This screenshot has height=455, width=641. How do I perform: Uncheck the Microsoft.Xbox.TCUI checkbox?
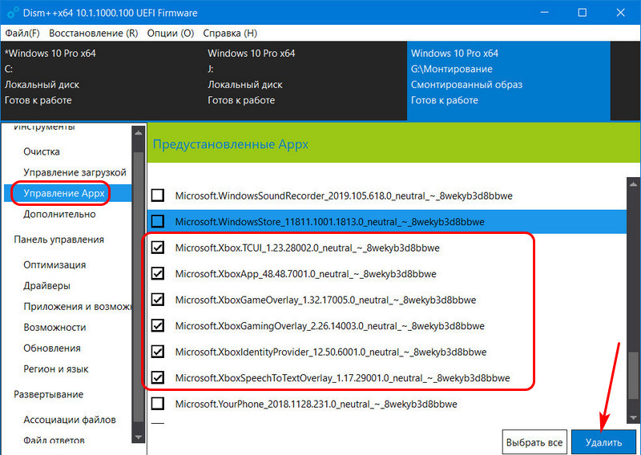(158, 248)
